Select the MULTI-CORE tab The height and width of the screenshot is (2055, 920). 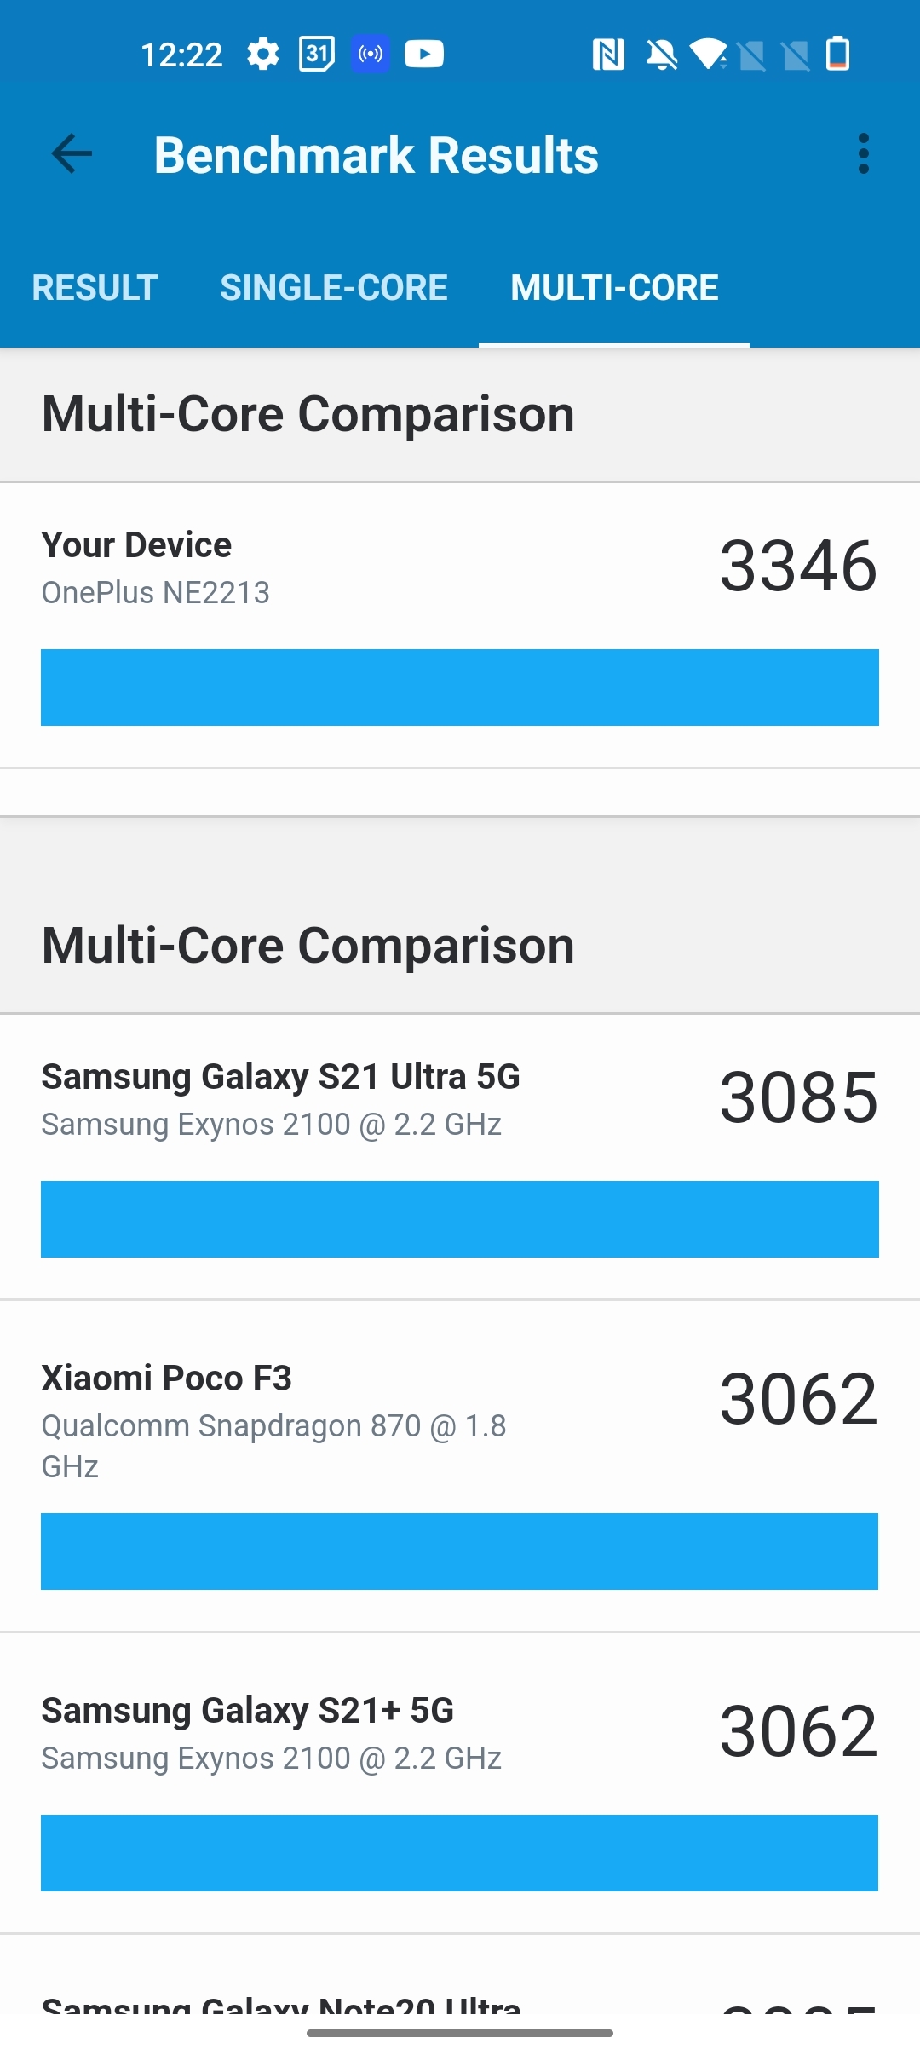[x=614, y=288]
